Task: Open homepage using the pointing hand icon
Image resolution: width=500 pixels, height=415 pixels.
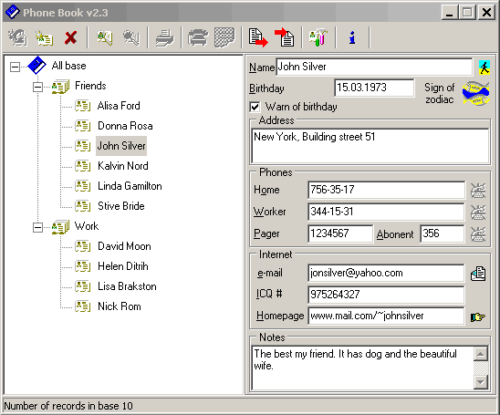Action: 478,316
